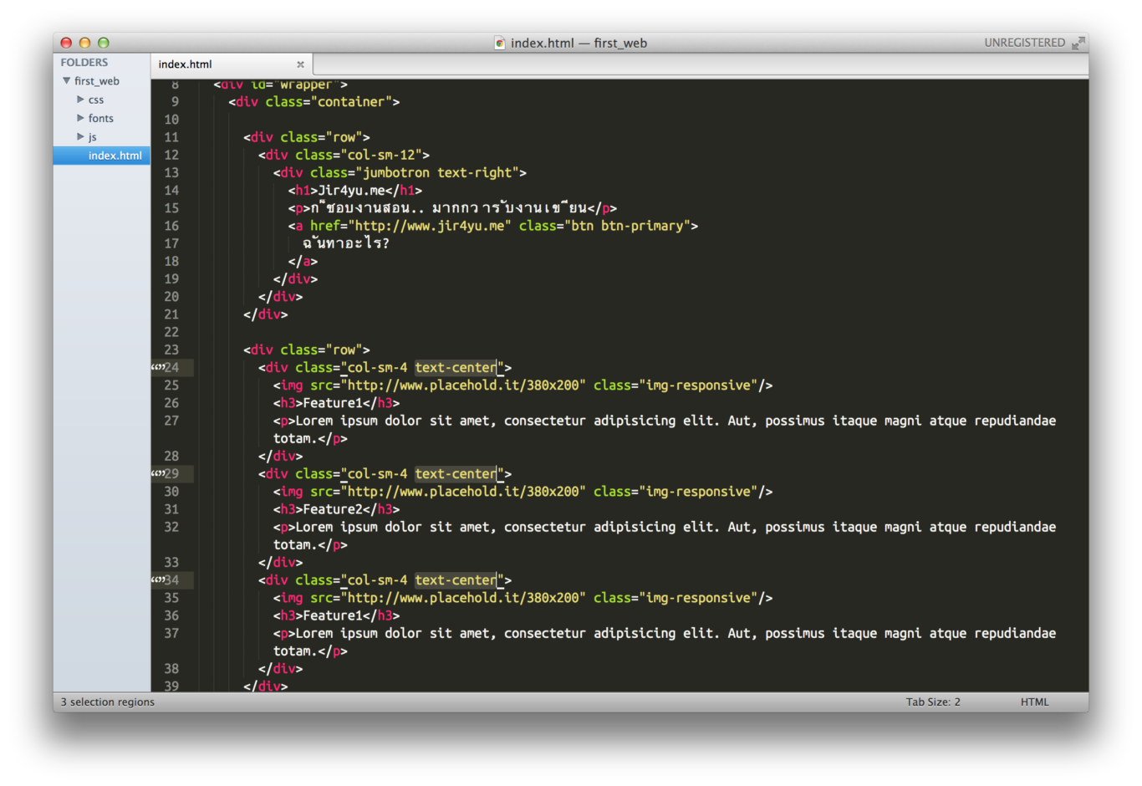
Task: Click the placehold.it URL on line 25
Action: pyautogui.click(x=463, y=385)
